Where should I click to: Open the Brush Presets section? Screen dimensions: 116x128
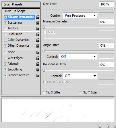click(21, 5)
